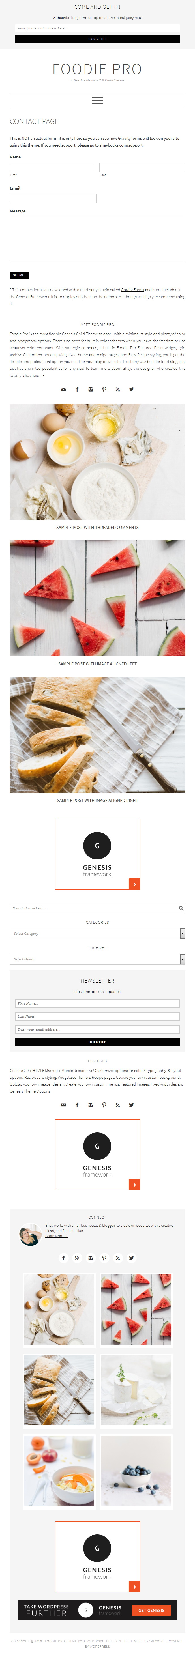Open the watermelon post image
The width and height of the screenshot is (195, 1655).
click(97, 597)
